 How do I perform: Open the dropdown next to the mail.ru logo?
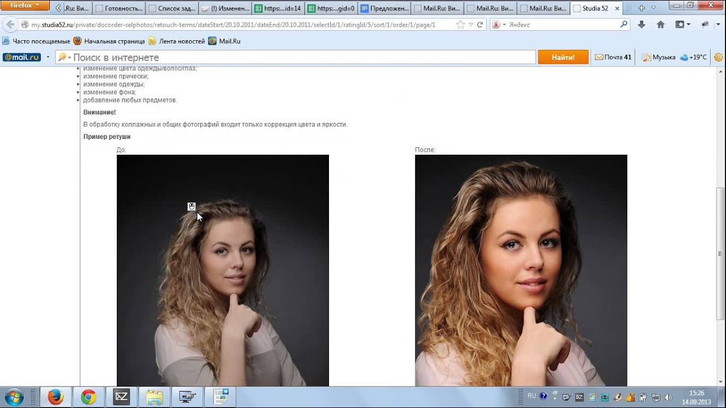point(48,57)
